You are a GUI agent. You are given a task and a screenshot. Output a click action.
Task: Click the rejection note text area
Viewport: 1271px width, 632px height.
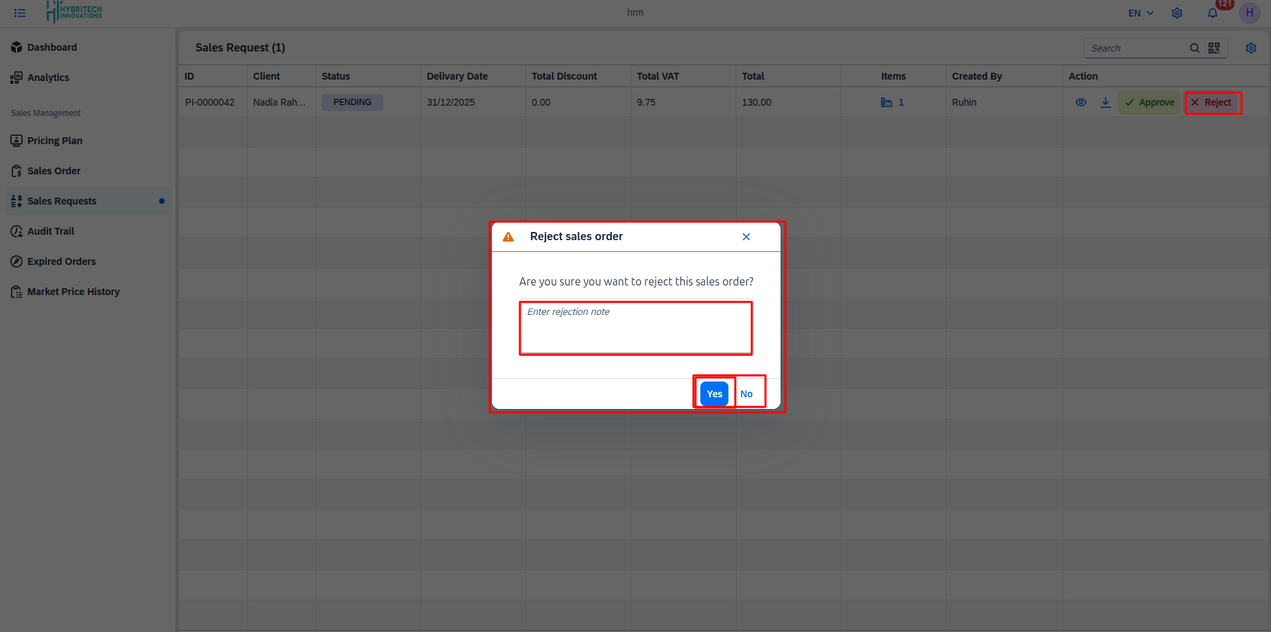[x=635, y=327]
